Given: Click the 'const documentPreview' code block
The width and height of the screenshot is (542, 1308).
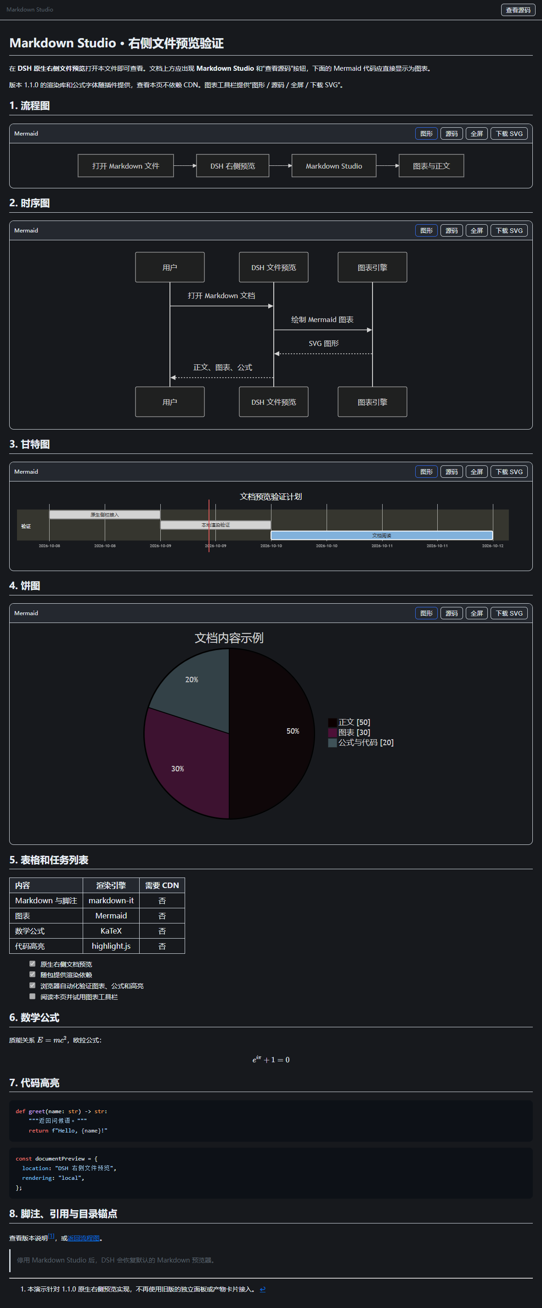Looking at the screenshot, I should pyautogui.click(x=271, y=1173).
